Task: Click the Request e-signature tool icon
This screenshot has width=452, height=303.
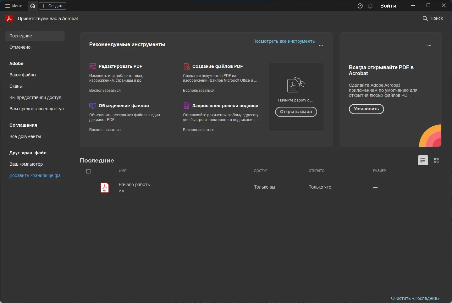Action: coord(186,106)
